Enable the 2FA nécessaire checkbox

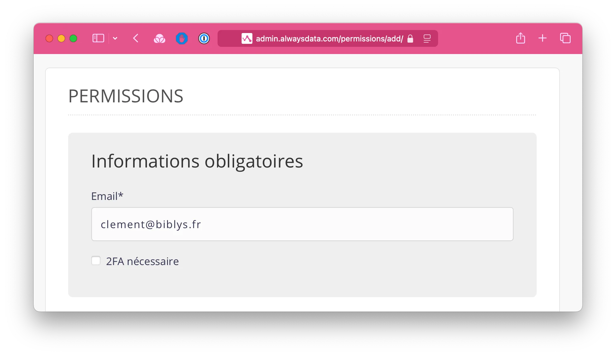pyautogui.click(x=96, y=261)
